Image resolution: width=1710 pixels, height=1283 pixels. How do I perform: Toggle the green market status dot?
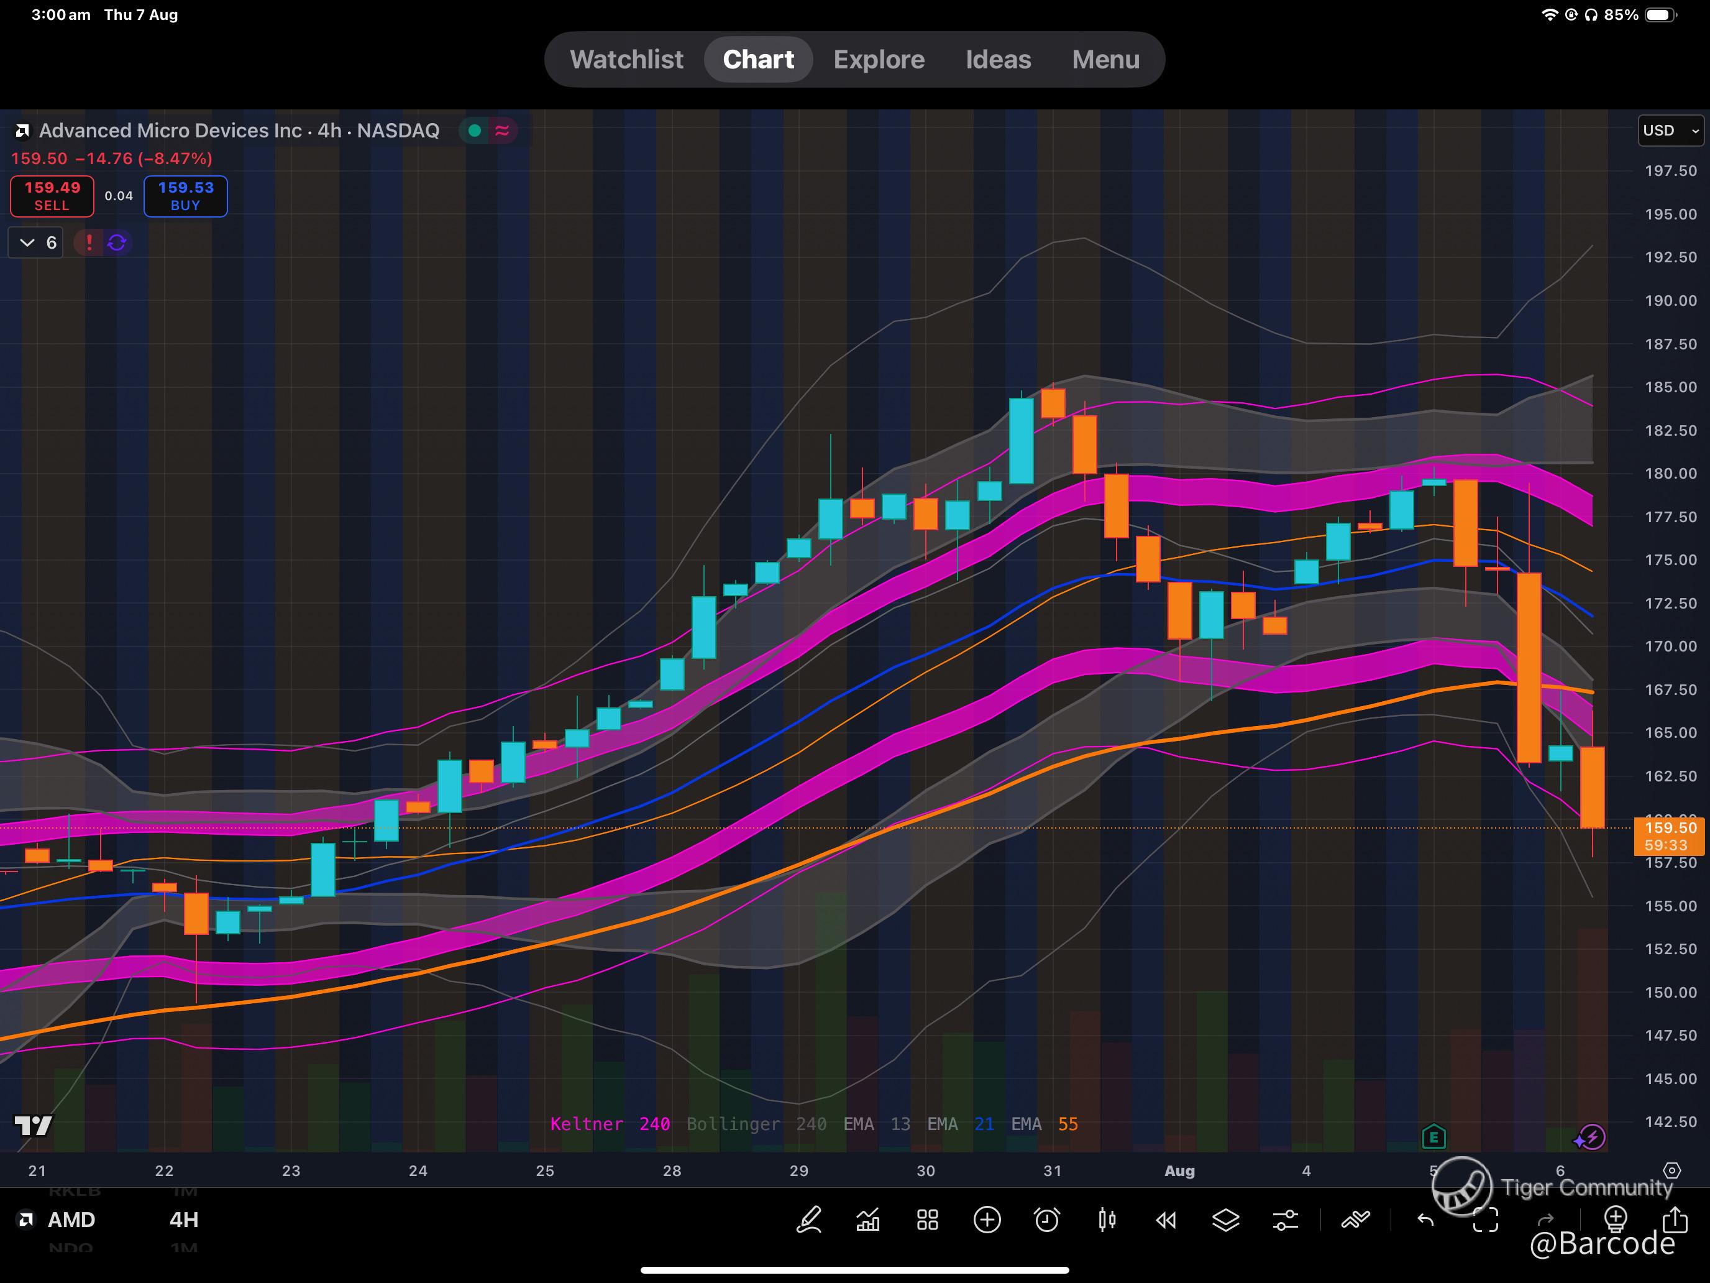(x=475, y=131)
